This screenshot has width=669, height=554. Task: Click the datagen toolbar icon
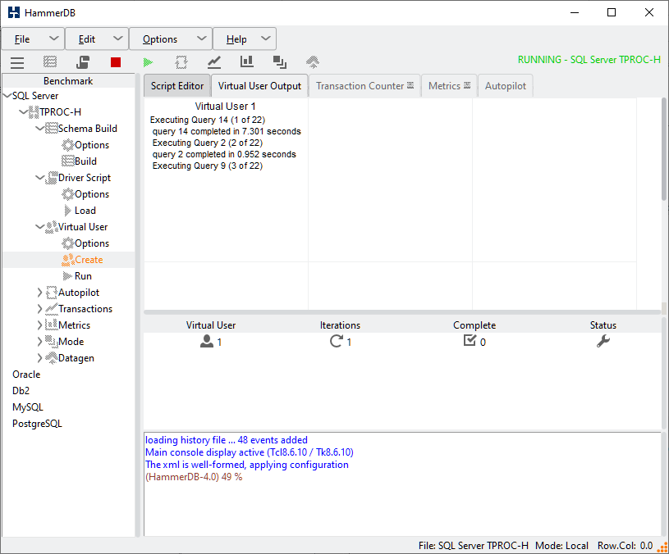point(313,62)
